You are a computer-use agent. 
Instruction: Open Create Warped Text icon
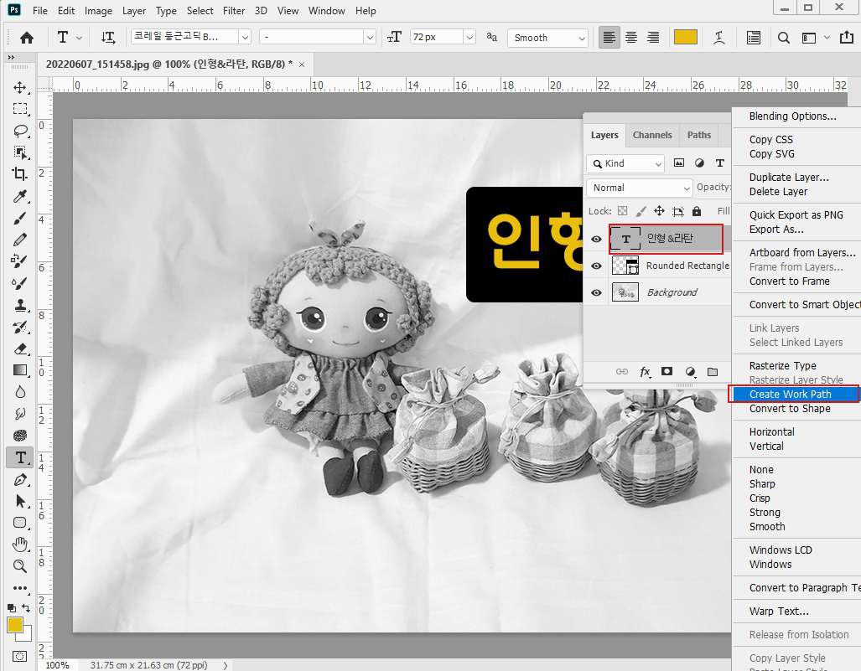(x=718, y=38)
